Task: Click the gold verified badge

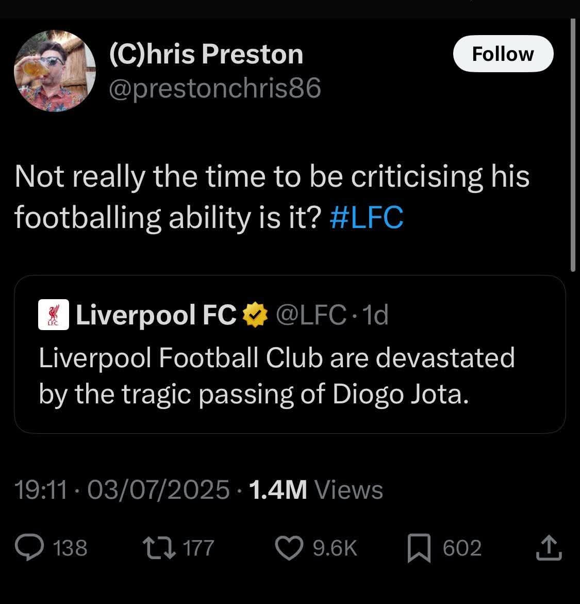Action: [x=255, y=315]
